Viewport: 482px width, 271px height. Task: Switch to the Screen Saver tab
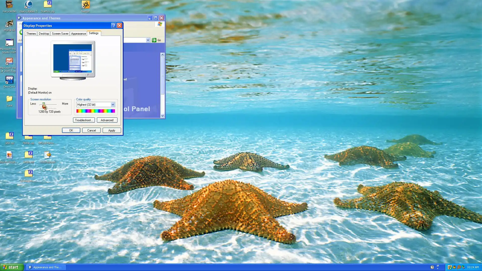pyautogui.click(x=60, y=34)
